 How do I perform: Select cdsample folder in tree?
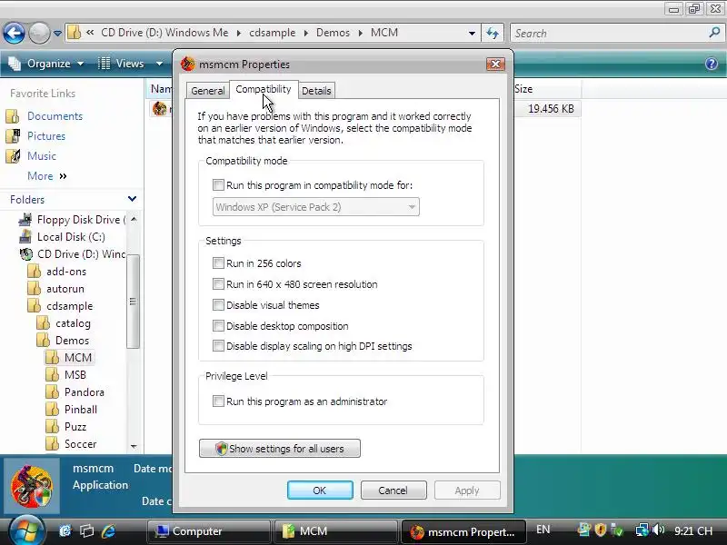(69, 306)
